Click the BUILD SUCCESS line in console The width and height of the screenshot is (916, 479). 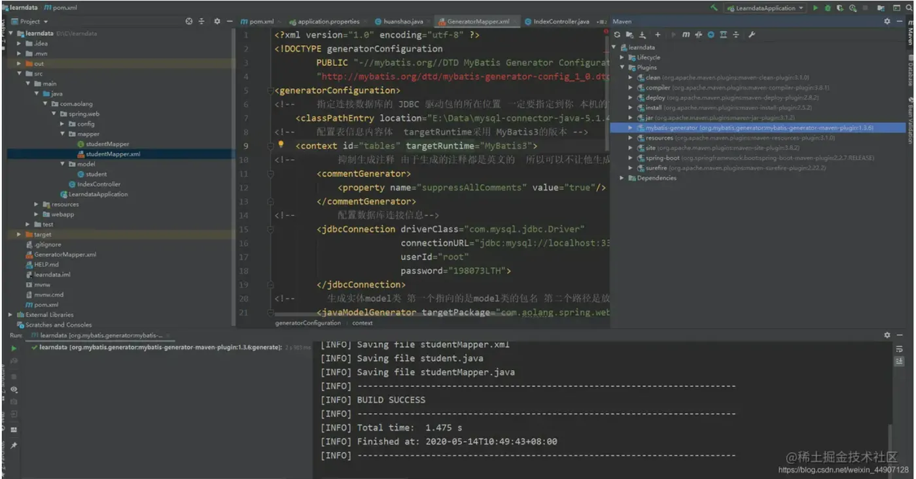pos(391,400)
